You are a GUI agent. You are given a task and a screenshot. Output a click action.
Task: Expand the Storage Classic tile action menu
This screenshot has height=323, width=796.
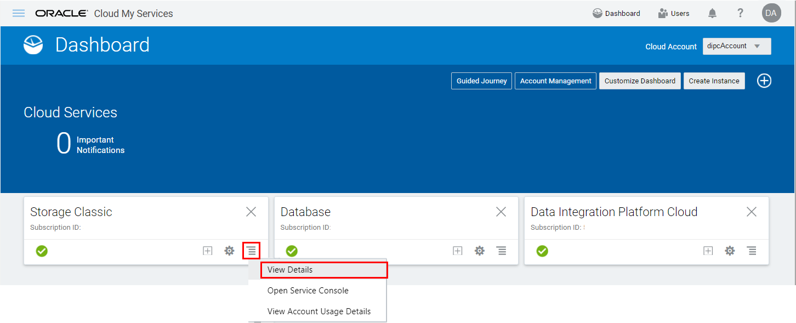(251, 251)
